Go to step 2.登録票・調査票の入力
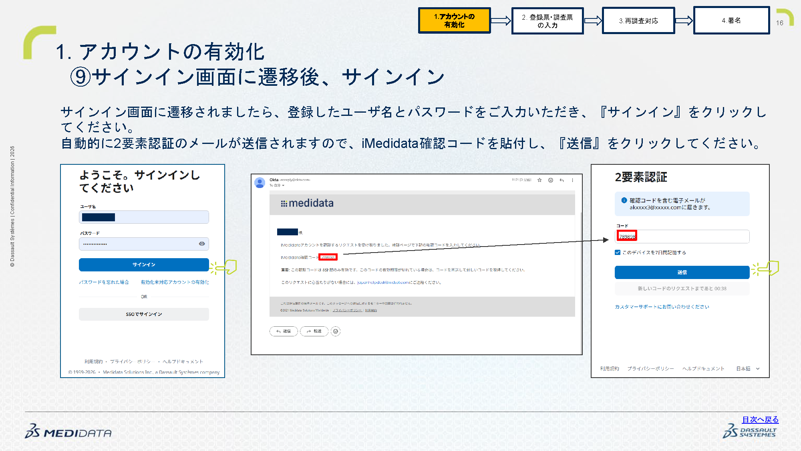 pyautogui.click(x=547, y=21)
